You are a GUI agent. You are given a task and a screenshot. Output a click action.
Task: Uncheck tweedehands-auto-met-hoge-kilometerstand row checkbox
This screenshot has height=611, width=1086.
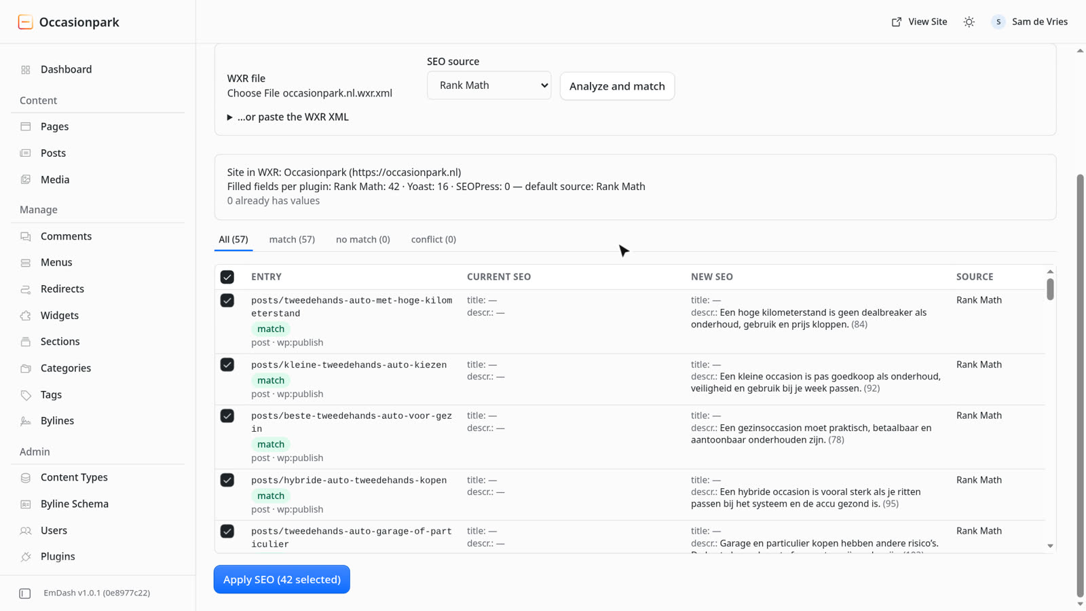(x=227, y=300)
